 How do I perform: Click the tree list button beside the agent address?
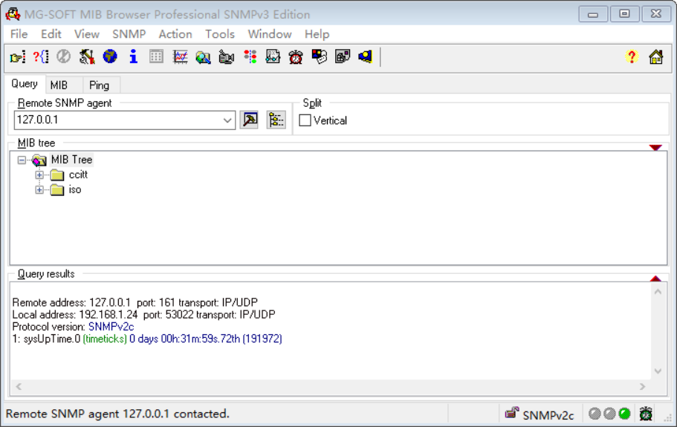(276, 120)
